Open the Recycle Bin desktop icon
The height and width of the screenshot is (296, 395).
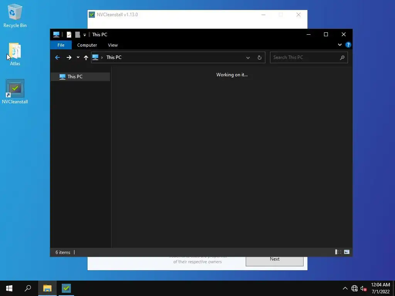tap(15, 15)
